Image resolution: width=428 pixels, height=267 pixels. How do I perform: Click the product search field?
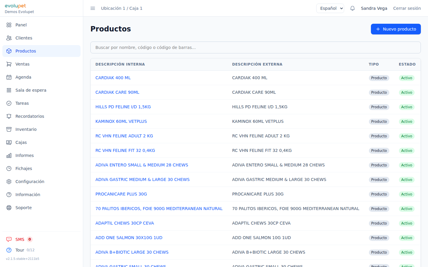pos(255,47)
